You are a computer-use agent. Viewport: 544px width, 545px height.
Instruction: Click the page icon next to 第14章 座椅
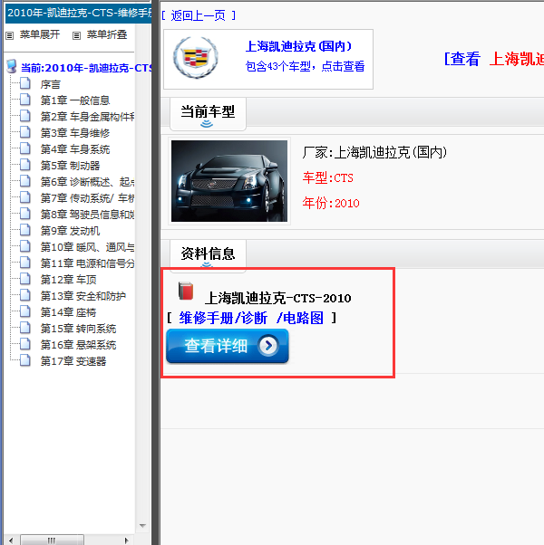click(25, 311)
